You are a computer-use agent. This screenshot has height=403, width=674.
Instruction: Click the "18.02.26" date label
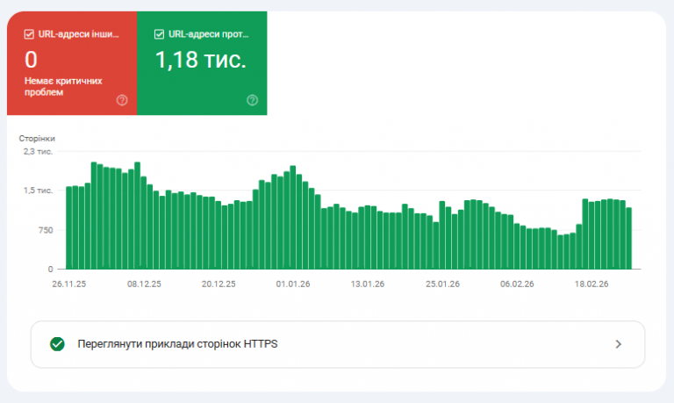(592, 284)
